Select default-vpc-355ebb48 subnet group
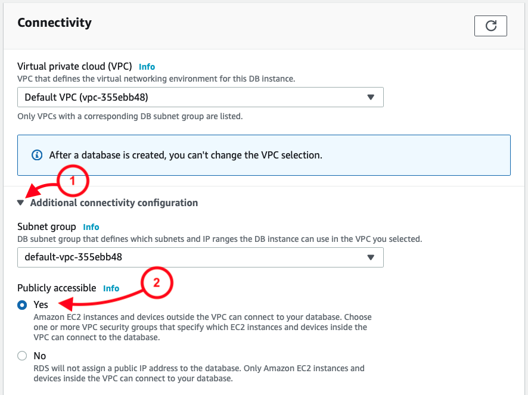 click(x=200, y=257)
